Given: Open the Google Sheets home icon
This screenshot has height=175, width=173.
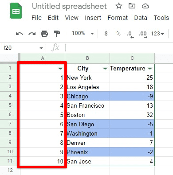Looking at the screenshot, I should [16, 11].
